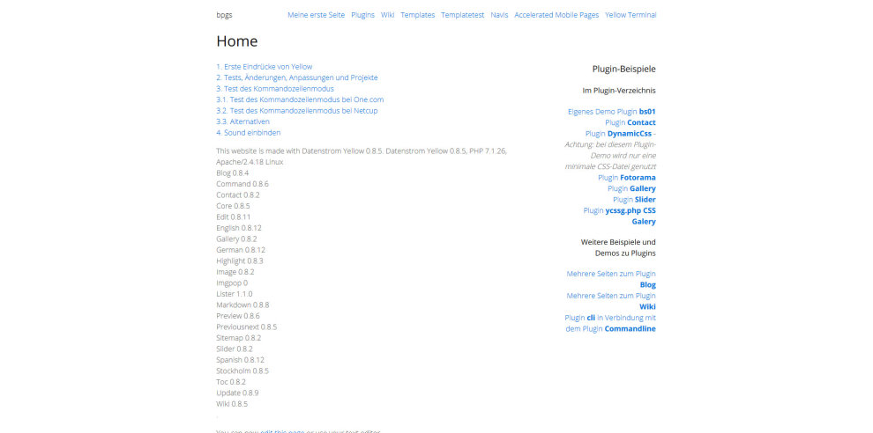Go to the Wiki navigation link
The width and height of the screenshot is (873, 433).
click(x=387, y=15)
